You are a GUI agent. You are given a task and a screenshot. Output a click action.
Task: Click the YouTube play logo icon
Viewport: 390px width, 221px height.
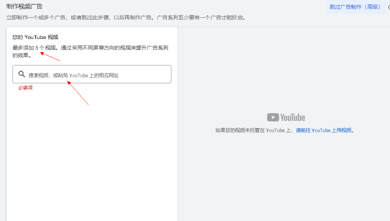click(x=273, y=117)
